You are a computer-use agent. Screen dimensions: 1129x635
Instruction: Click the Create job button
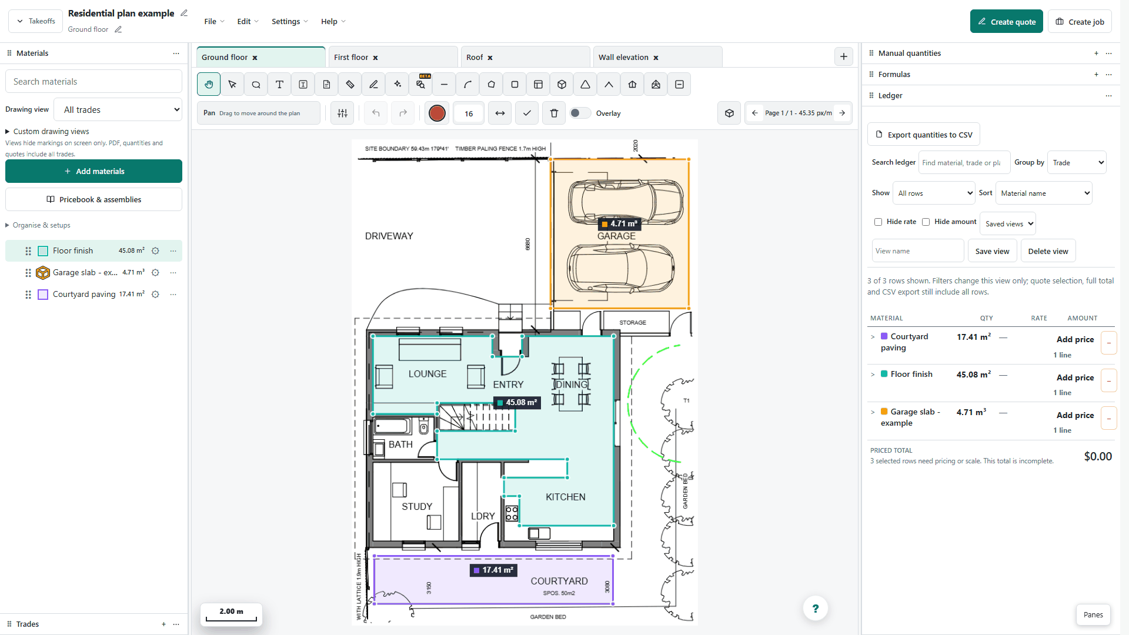click(1080, 22)
